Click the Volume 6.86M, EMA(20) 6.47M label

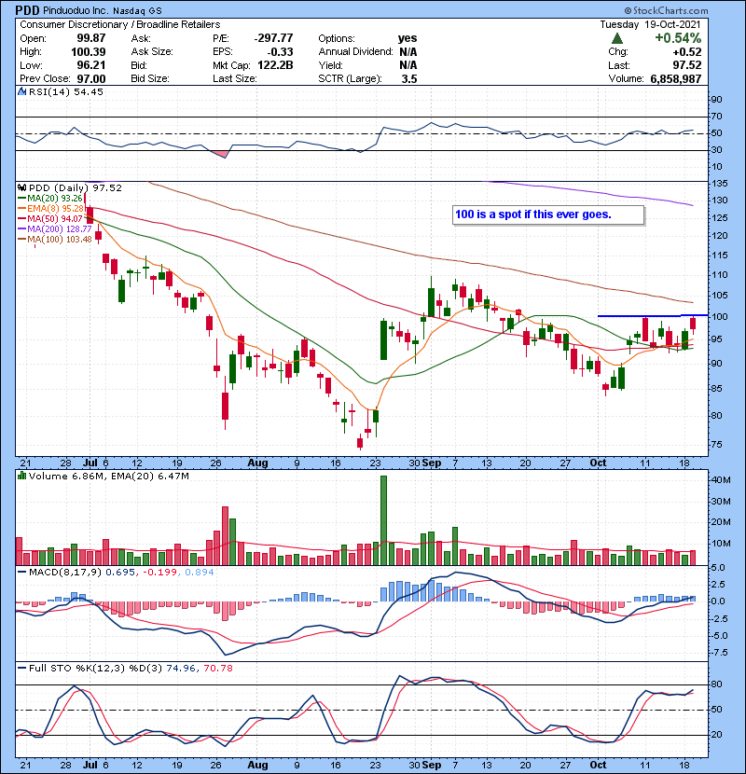[108, 476]
